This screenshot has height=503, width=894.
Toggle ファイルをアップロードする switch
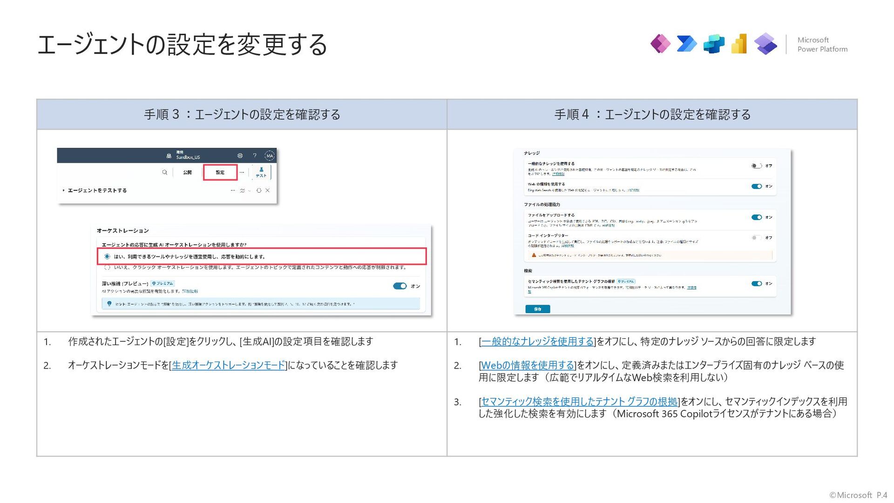pyautogui.click(x=756, y=217)
